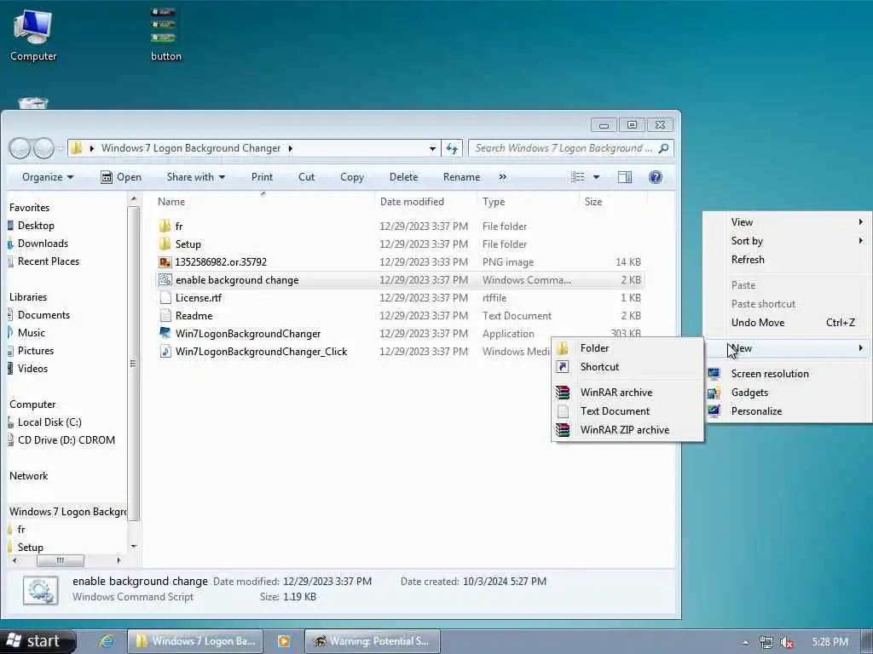The height and width of the screenshot is (654, 873).
Task: Select Local Disk (C:) in navigation pane
Action: pos(49,422)
